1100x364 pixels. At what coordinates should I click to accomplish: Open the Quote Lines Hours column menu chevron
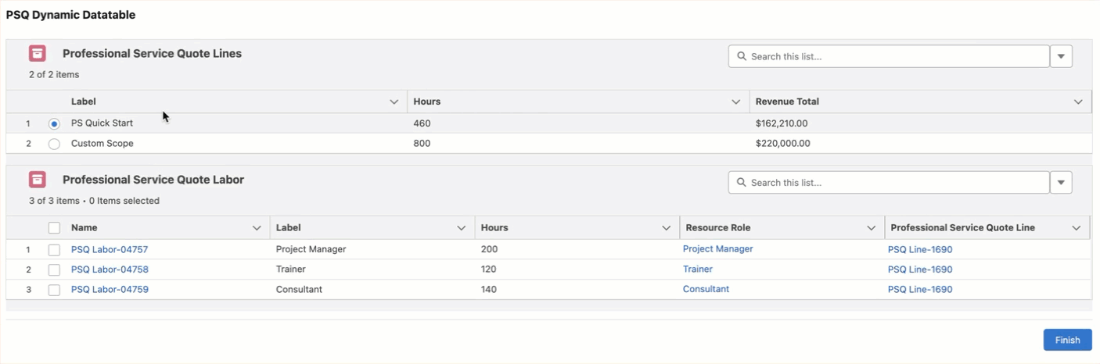736,102
